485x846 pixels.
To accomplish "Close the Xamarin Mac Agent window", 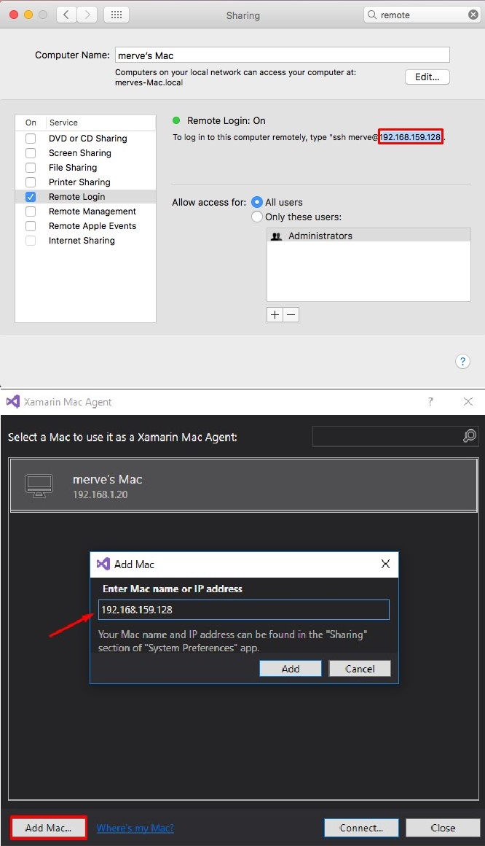I will tap(468, 401).
